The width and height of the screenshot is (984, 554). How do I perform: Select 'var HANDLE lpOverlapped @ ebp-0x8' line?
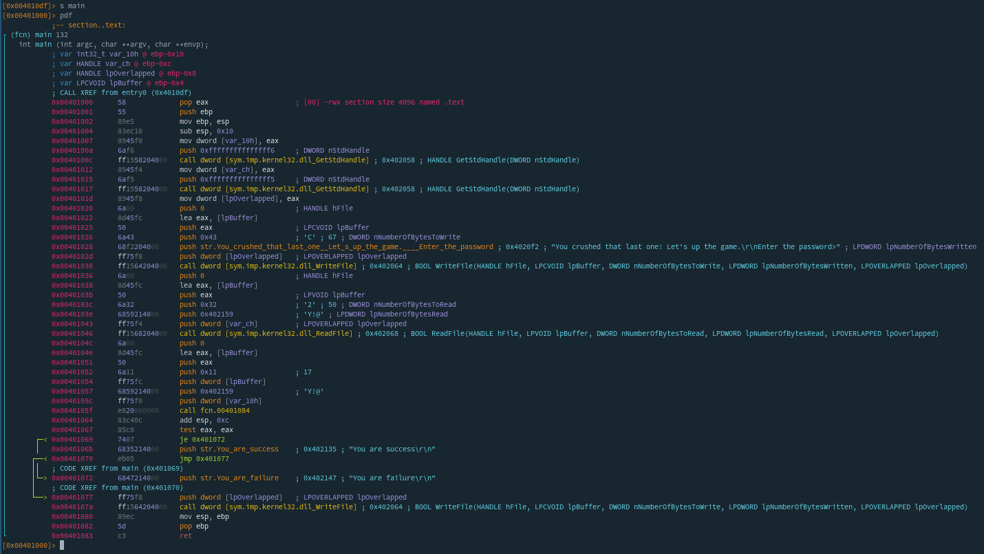click(124, 73)
